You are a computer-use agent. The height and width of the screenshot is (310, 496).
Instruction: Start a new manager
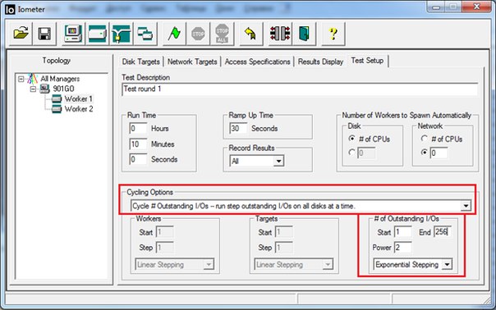[73, 34]
